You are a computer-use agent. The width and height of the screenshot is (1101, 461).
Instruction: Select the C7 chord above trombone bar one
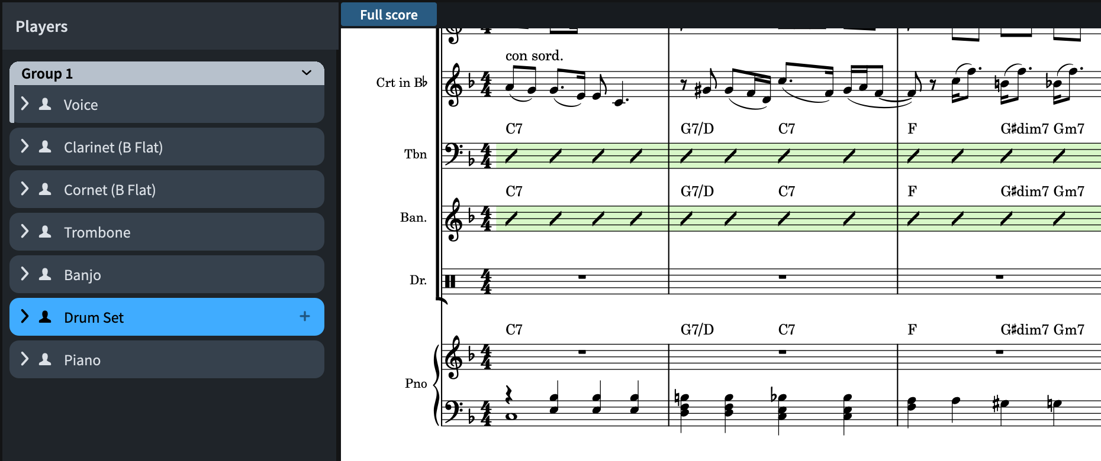[x=514, y=128]
